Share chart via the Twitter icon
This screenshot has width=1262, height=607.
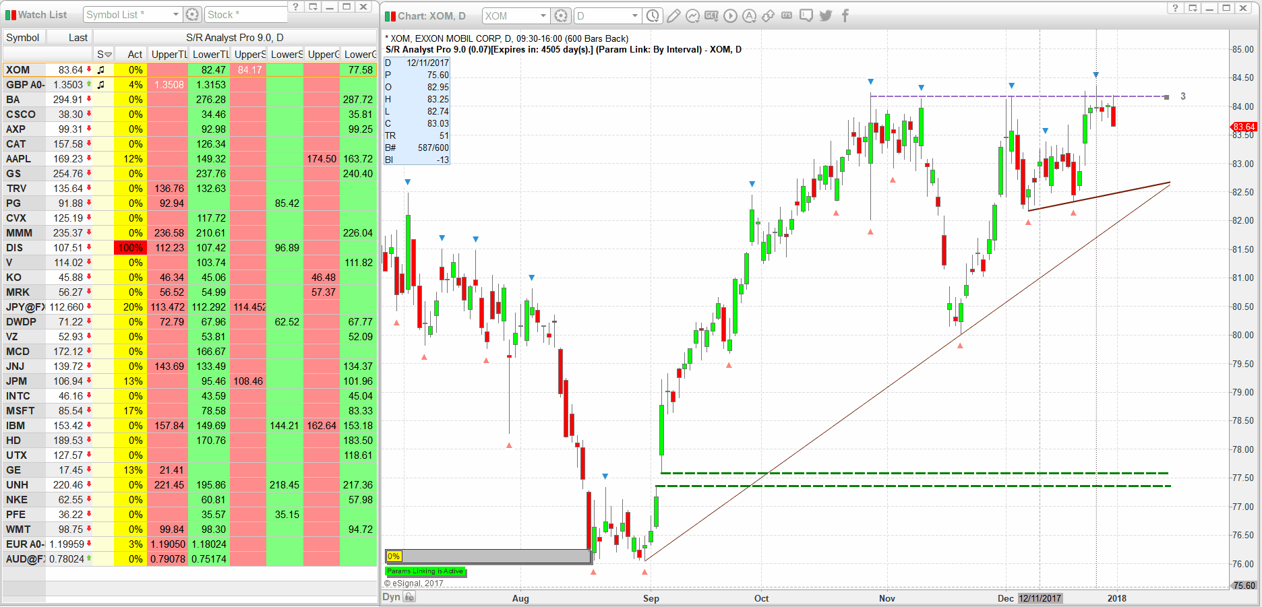point(826,15)
